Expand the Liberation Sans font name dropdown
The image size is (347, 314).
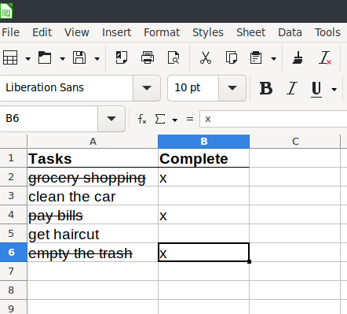[x=147, y=88]
